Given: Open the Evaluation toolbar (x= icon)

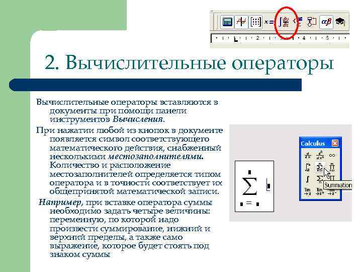Looking at the screenshot, I should pyautogui.click(x=269, y=22).
